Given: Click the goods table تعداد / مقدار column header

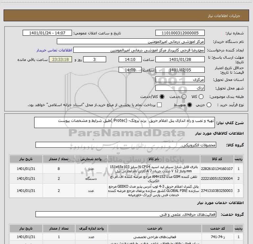Looking at the screenshot, I should point(59,159).
